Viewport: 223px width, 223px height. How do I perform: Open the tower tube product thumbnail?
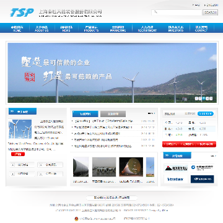81,167
